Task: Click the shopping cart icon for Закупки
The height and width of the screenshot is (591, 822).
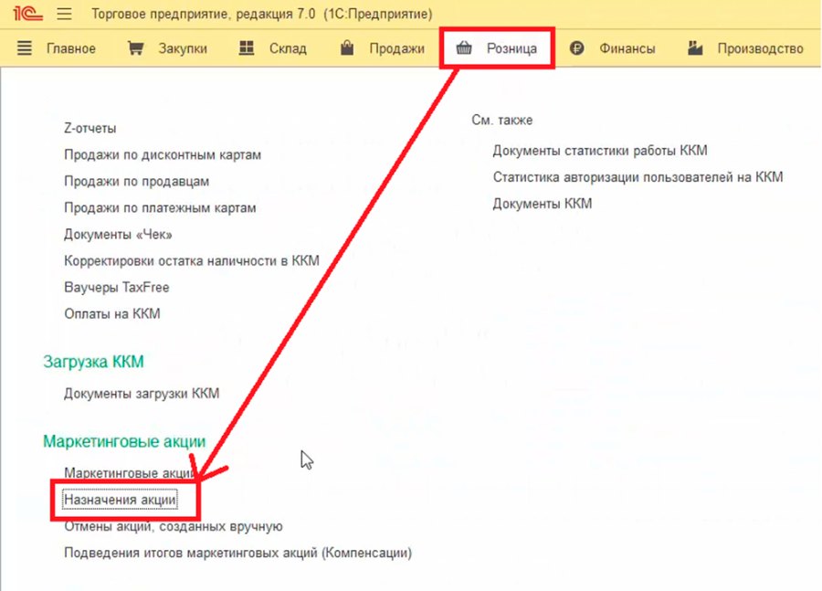Action: [136, 48]
